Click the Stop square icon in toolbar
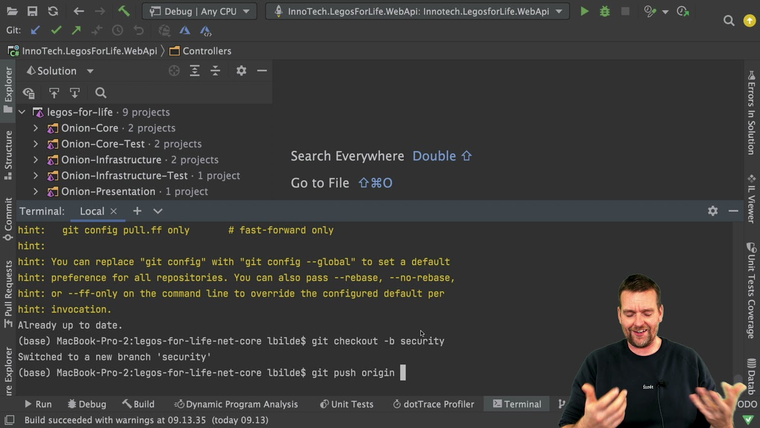This screenshot has height=428, width=760. [625, 11]
